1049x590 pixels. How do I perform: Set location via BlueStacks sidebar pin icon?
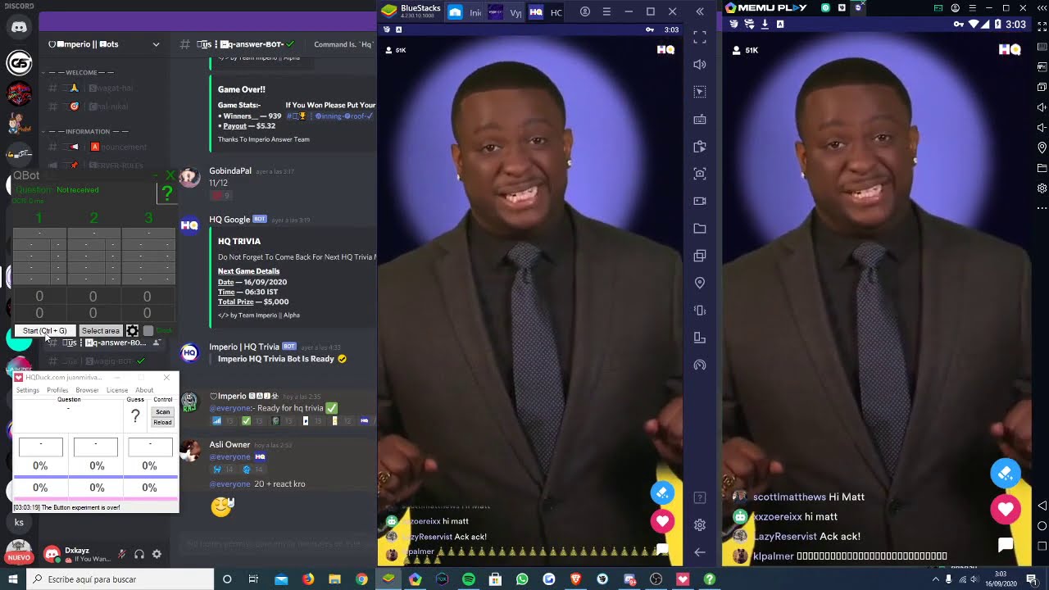click(x=700, y=283)
